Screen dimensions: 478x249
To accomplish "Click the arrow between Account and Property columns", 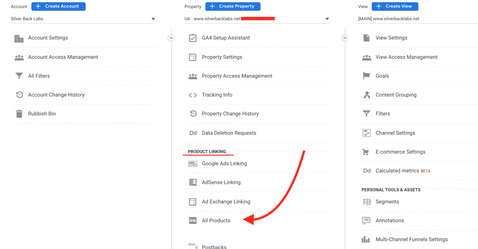I will coord(171,38).
